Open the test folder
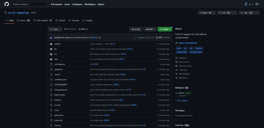The width and height of the screenshot is (264, 128). point(56,59)
